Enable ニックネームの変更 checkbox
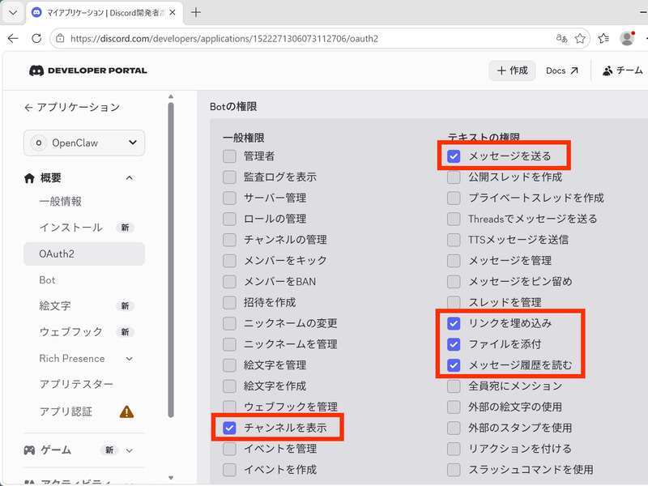This screenshot has height=486, width=648. pyautogui.click(x=229, y=323)
